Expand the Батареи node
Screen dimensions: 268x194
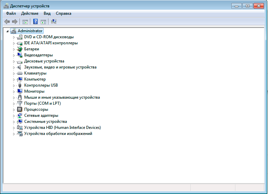click(14, 49)
